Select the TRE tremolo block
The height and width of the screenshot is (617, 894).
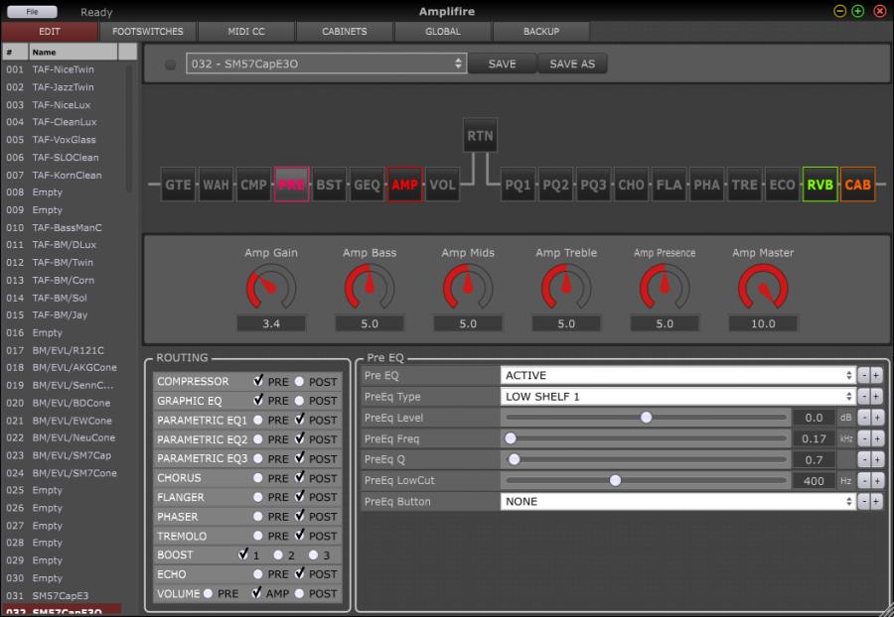click(745, 185)
